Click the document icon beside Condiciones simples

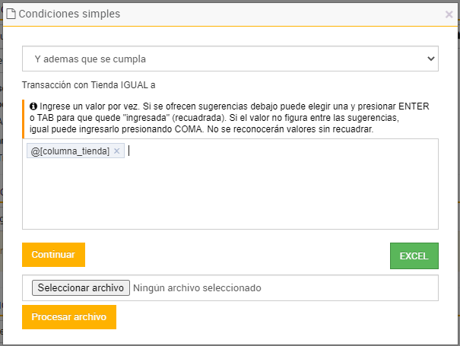(x=11, y=14)
